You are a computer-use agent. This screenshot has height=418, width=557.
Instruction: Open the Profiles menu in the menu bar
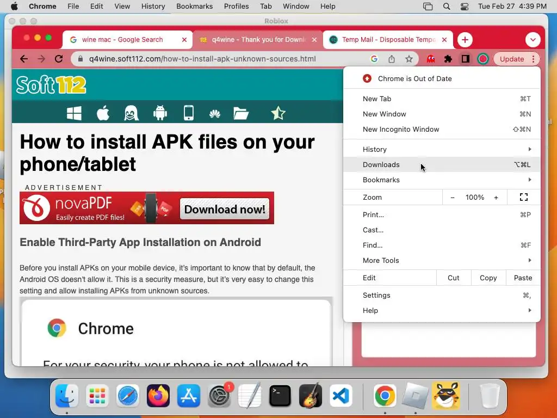[x=236, y=7]
